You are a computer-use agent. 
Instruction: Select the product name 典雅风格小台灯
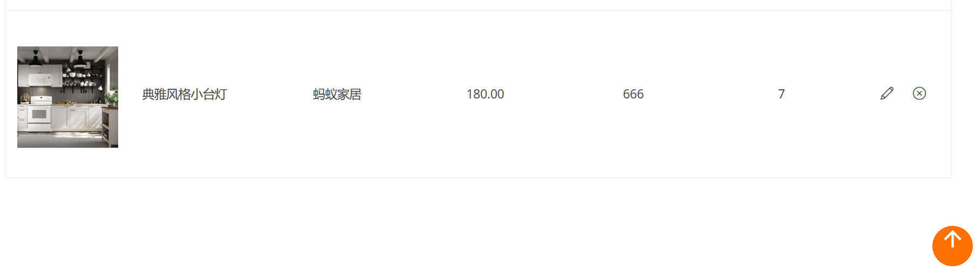[185, 94]
